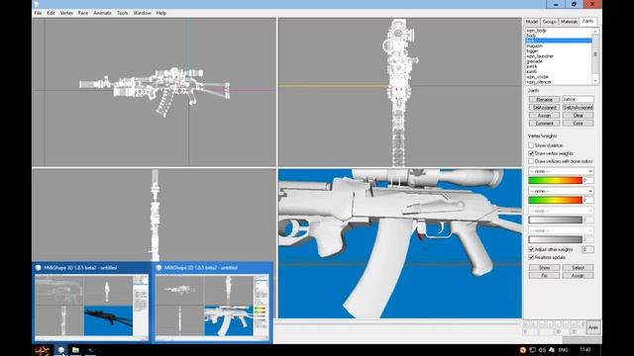The height and width of the screenshot is (356, 634).
Task: Toggle Realtime update checkbox
Action: tap(531, 257)
